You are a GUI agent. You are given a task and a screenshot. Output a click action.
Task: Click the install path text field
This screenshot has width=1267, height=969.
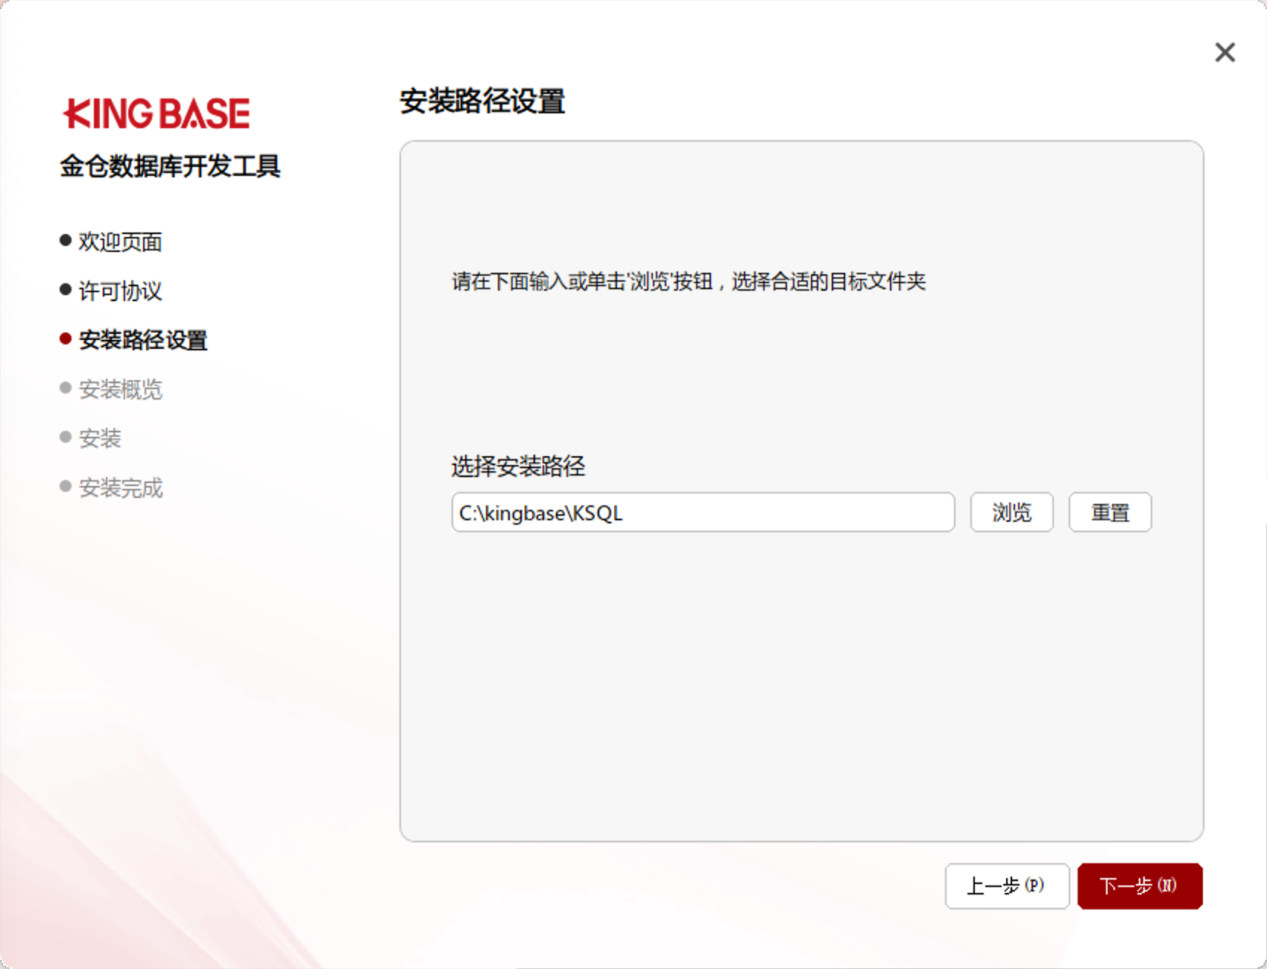pos(702,513)
